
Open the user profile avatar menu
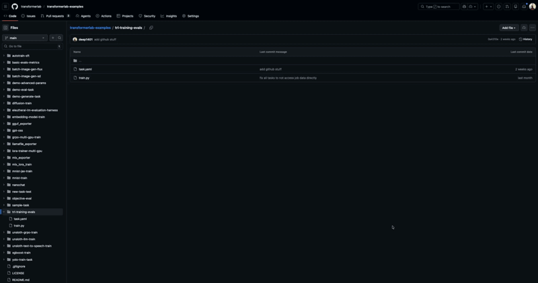(533, 7)
